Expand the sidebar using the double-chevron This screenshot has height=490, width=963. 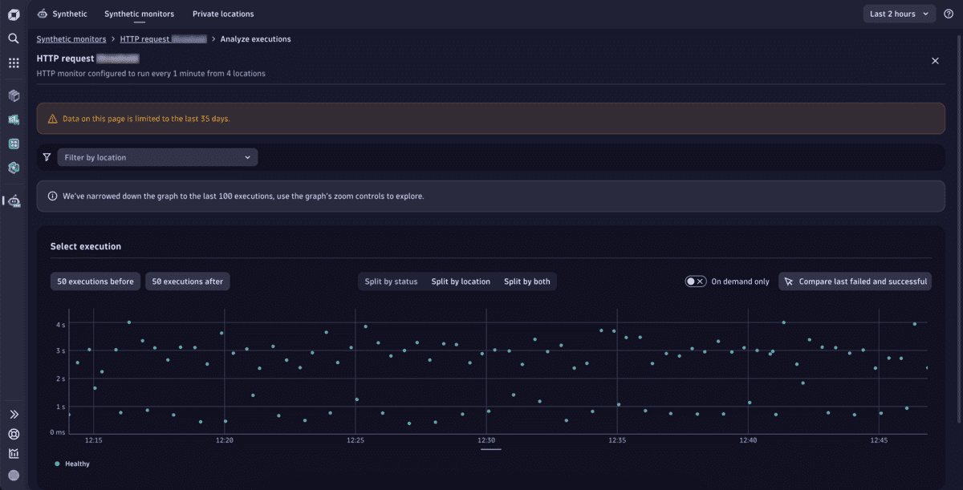pyautogui.click(x=13, y=414)
